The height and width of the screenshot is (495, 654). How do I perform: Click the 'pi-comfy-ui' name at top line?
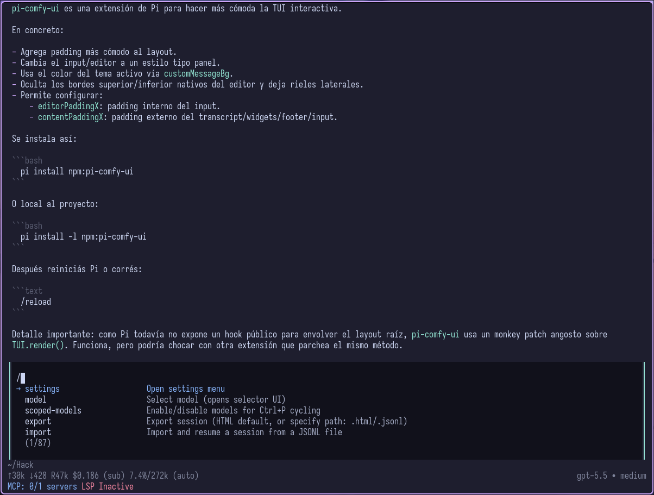click(36, 9)
